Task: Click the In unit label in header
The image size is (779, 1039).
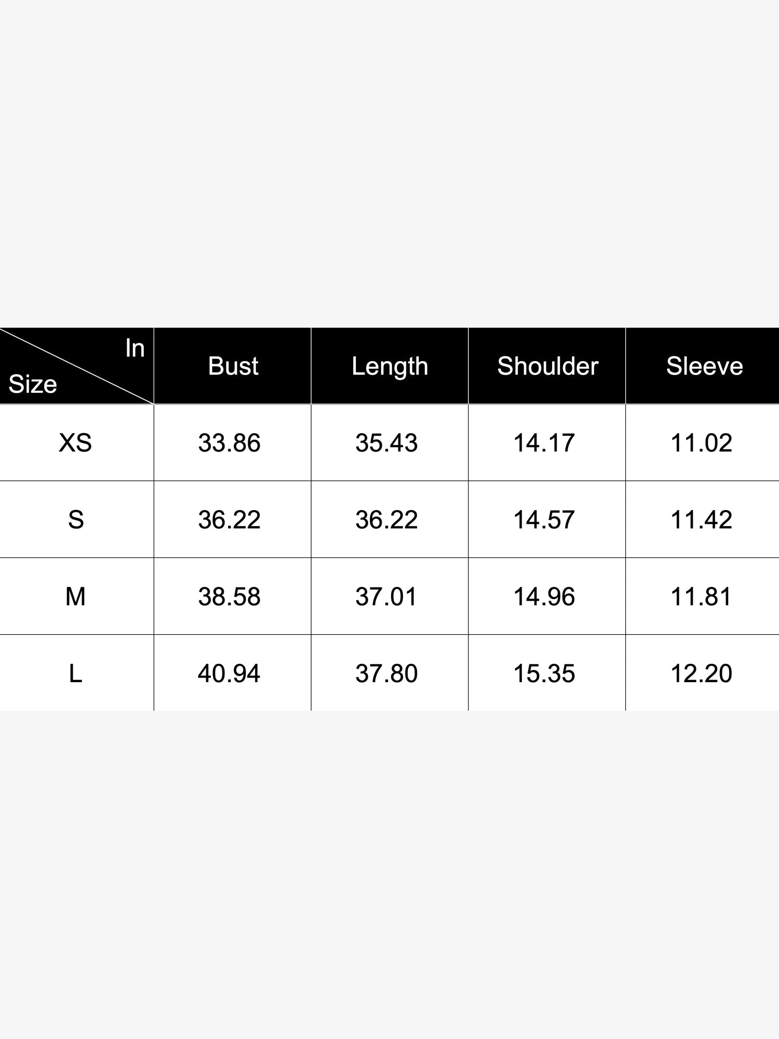Action: [x=135, y=348]
